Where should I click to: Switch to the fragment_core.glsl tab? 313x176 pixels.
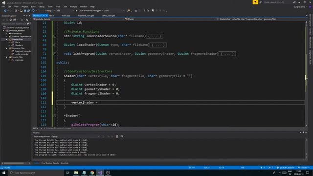(86, 16)
